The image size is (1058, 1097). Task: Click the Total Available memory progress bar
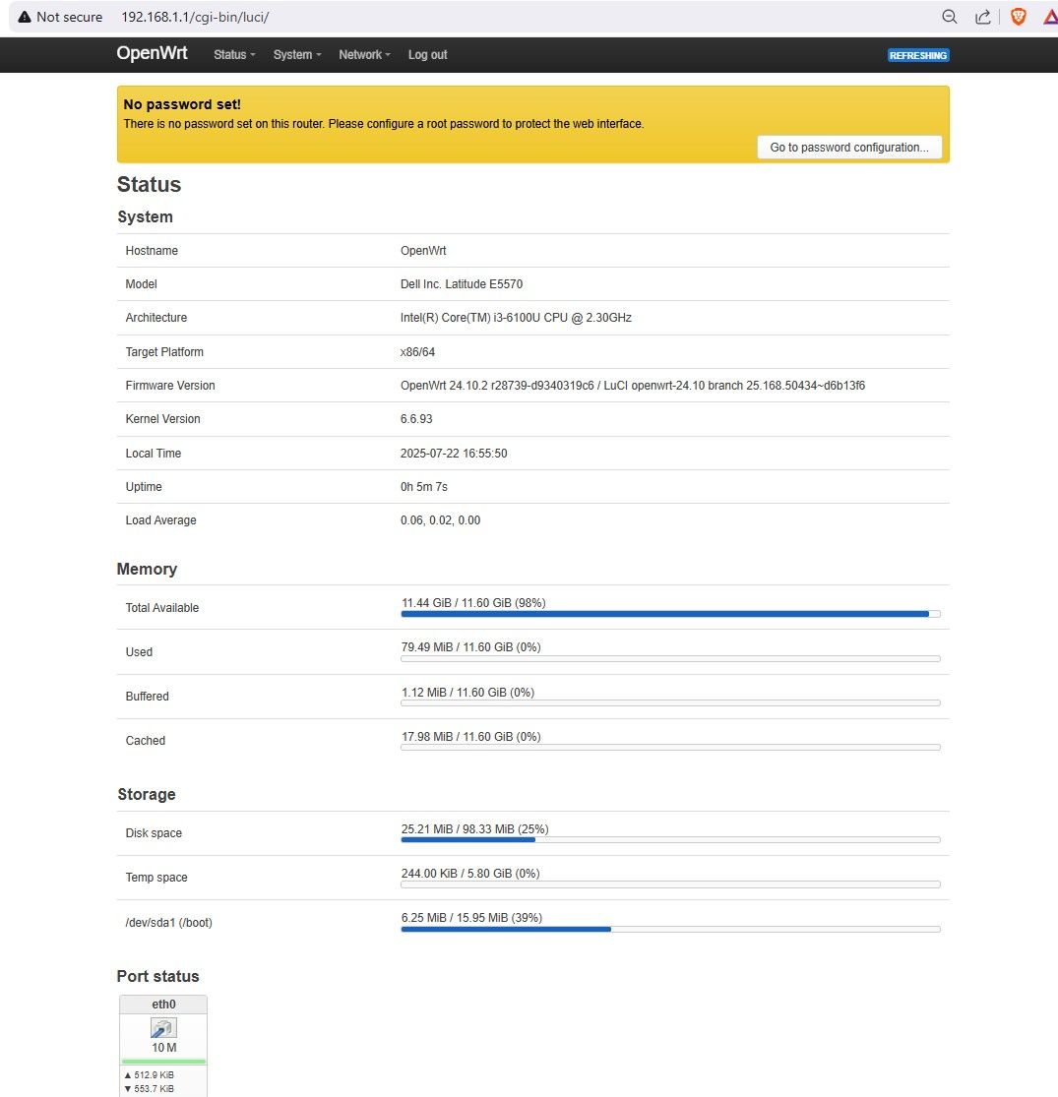pos(670,614)
